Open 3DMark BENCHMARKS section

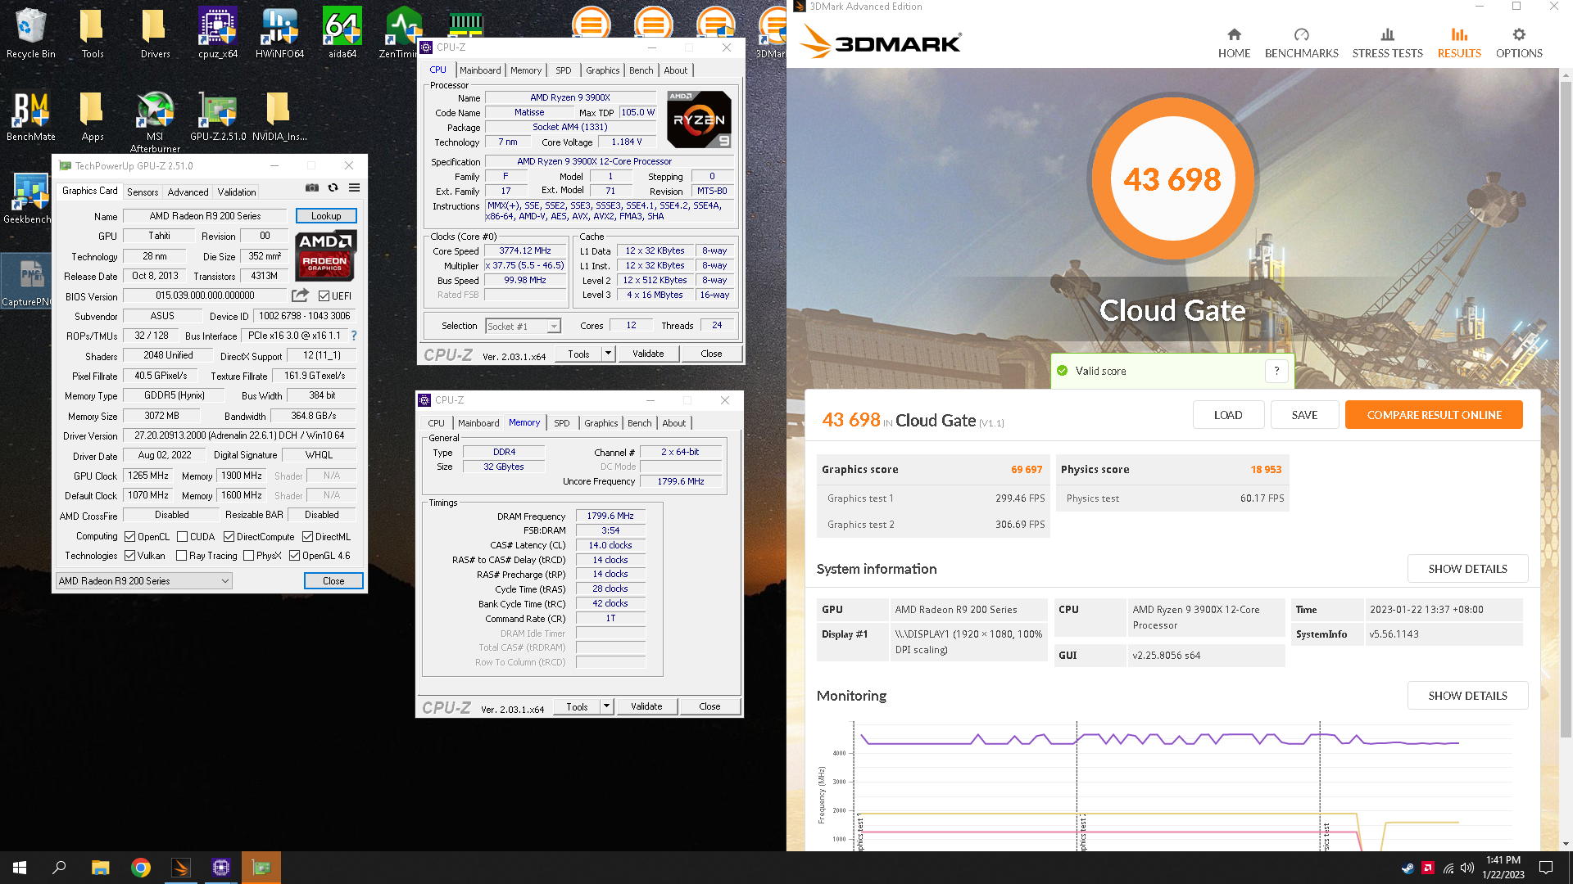coord(1301,43)
